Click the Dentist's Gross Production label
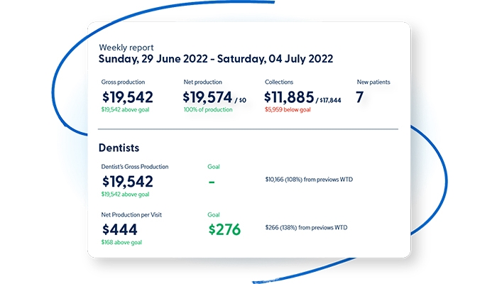497x284 pixels. pyautogui.click(x=136, y=167)
